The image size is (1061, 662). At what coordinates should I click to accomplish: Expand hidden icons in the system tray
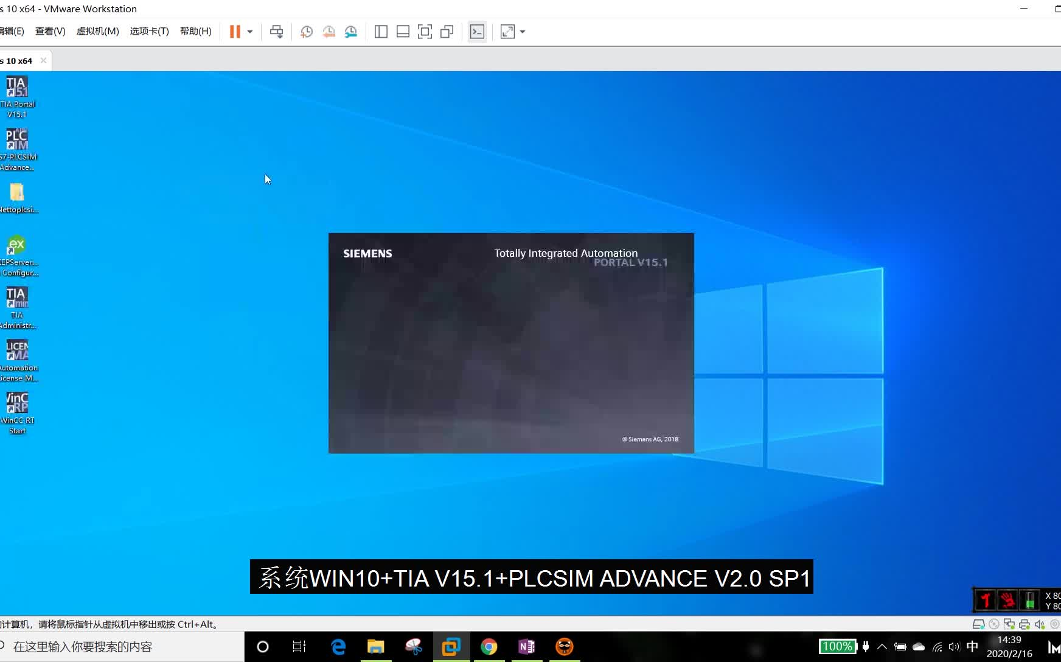(882, 647)
